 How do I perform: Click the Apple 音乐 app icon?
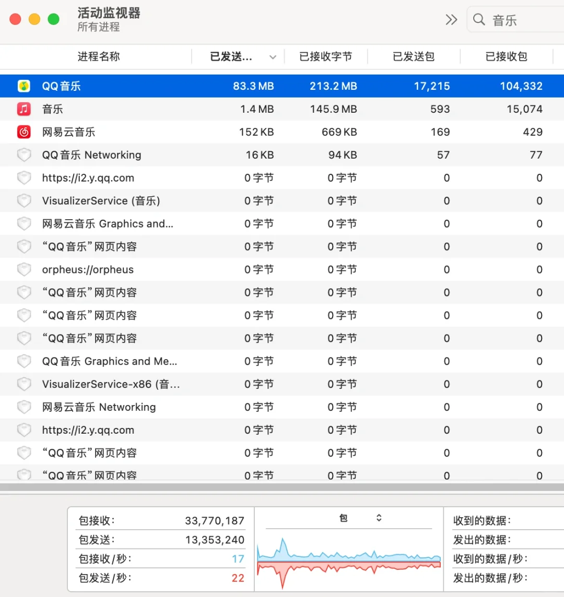[23, 109]
